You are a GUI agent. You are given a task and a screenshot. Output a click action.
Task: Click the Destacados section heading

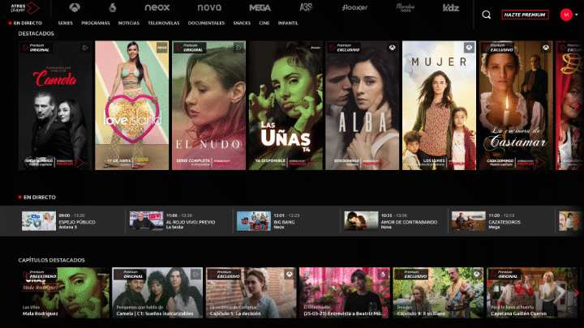click(x=36, y=33)
